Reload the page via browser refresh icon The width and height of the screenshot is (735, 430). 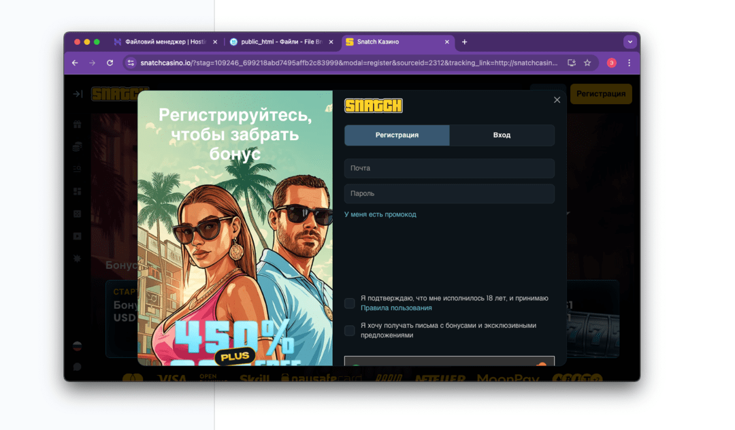[x=110, y=61]
